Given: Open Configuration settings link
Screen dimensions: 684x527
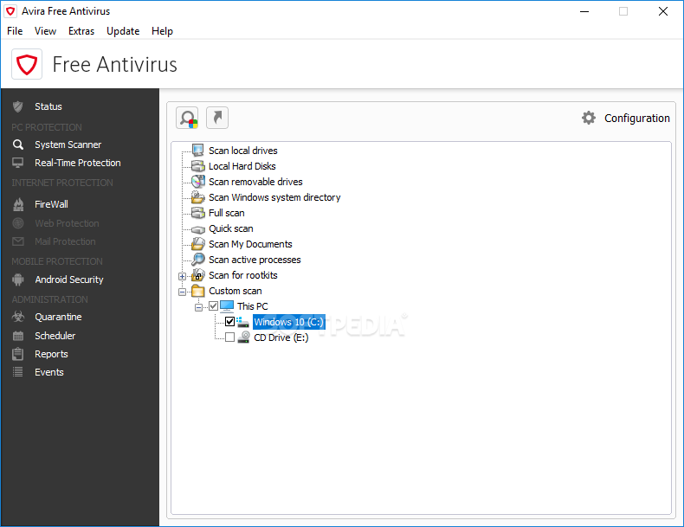Looking at the screenshot, I should [x=637, y=119].
